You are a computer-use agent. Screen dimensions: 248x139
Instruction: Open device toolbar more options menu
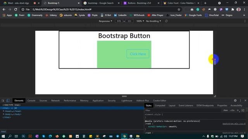[245, 21]
